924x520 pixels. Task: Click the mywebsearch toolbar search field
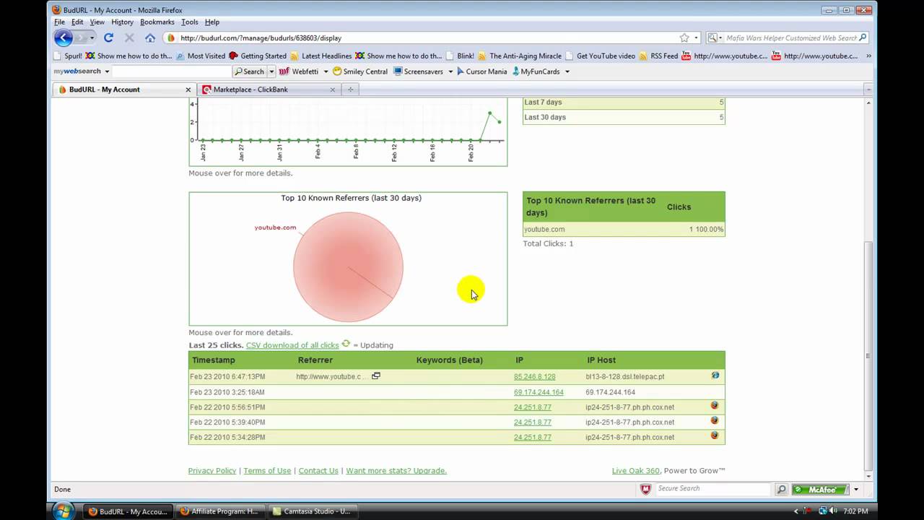coord(172,71)
